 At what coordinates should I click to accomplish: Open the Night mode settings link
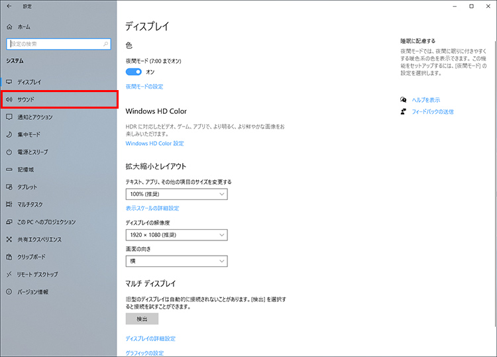pos(144,87)
